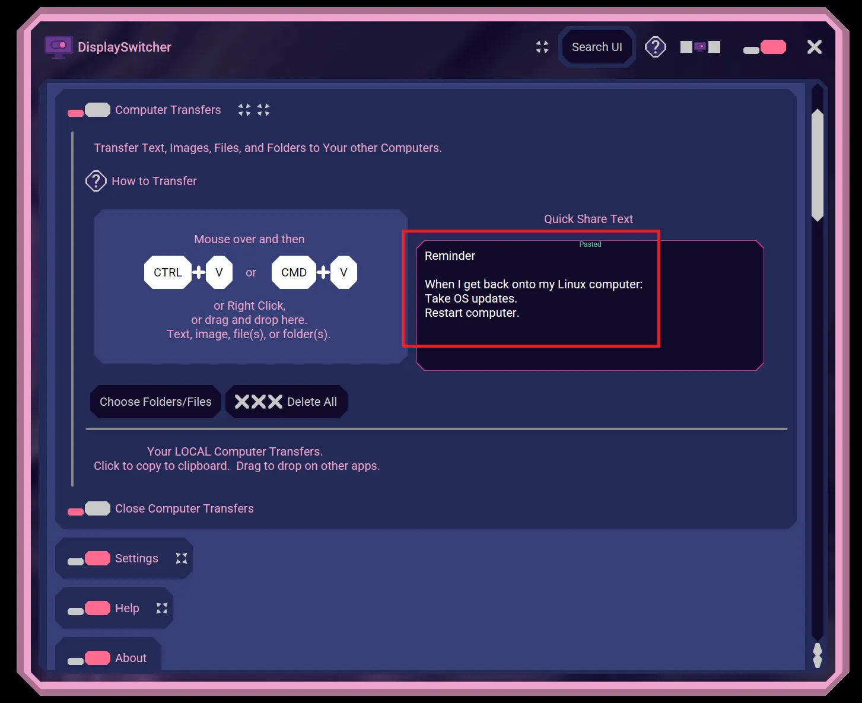
Task: Open the Settings section label
Action: click(136, 558)
